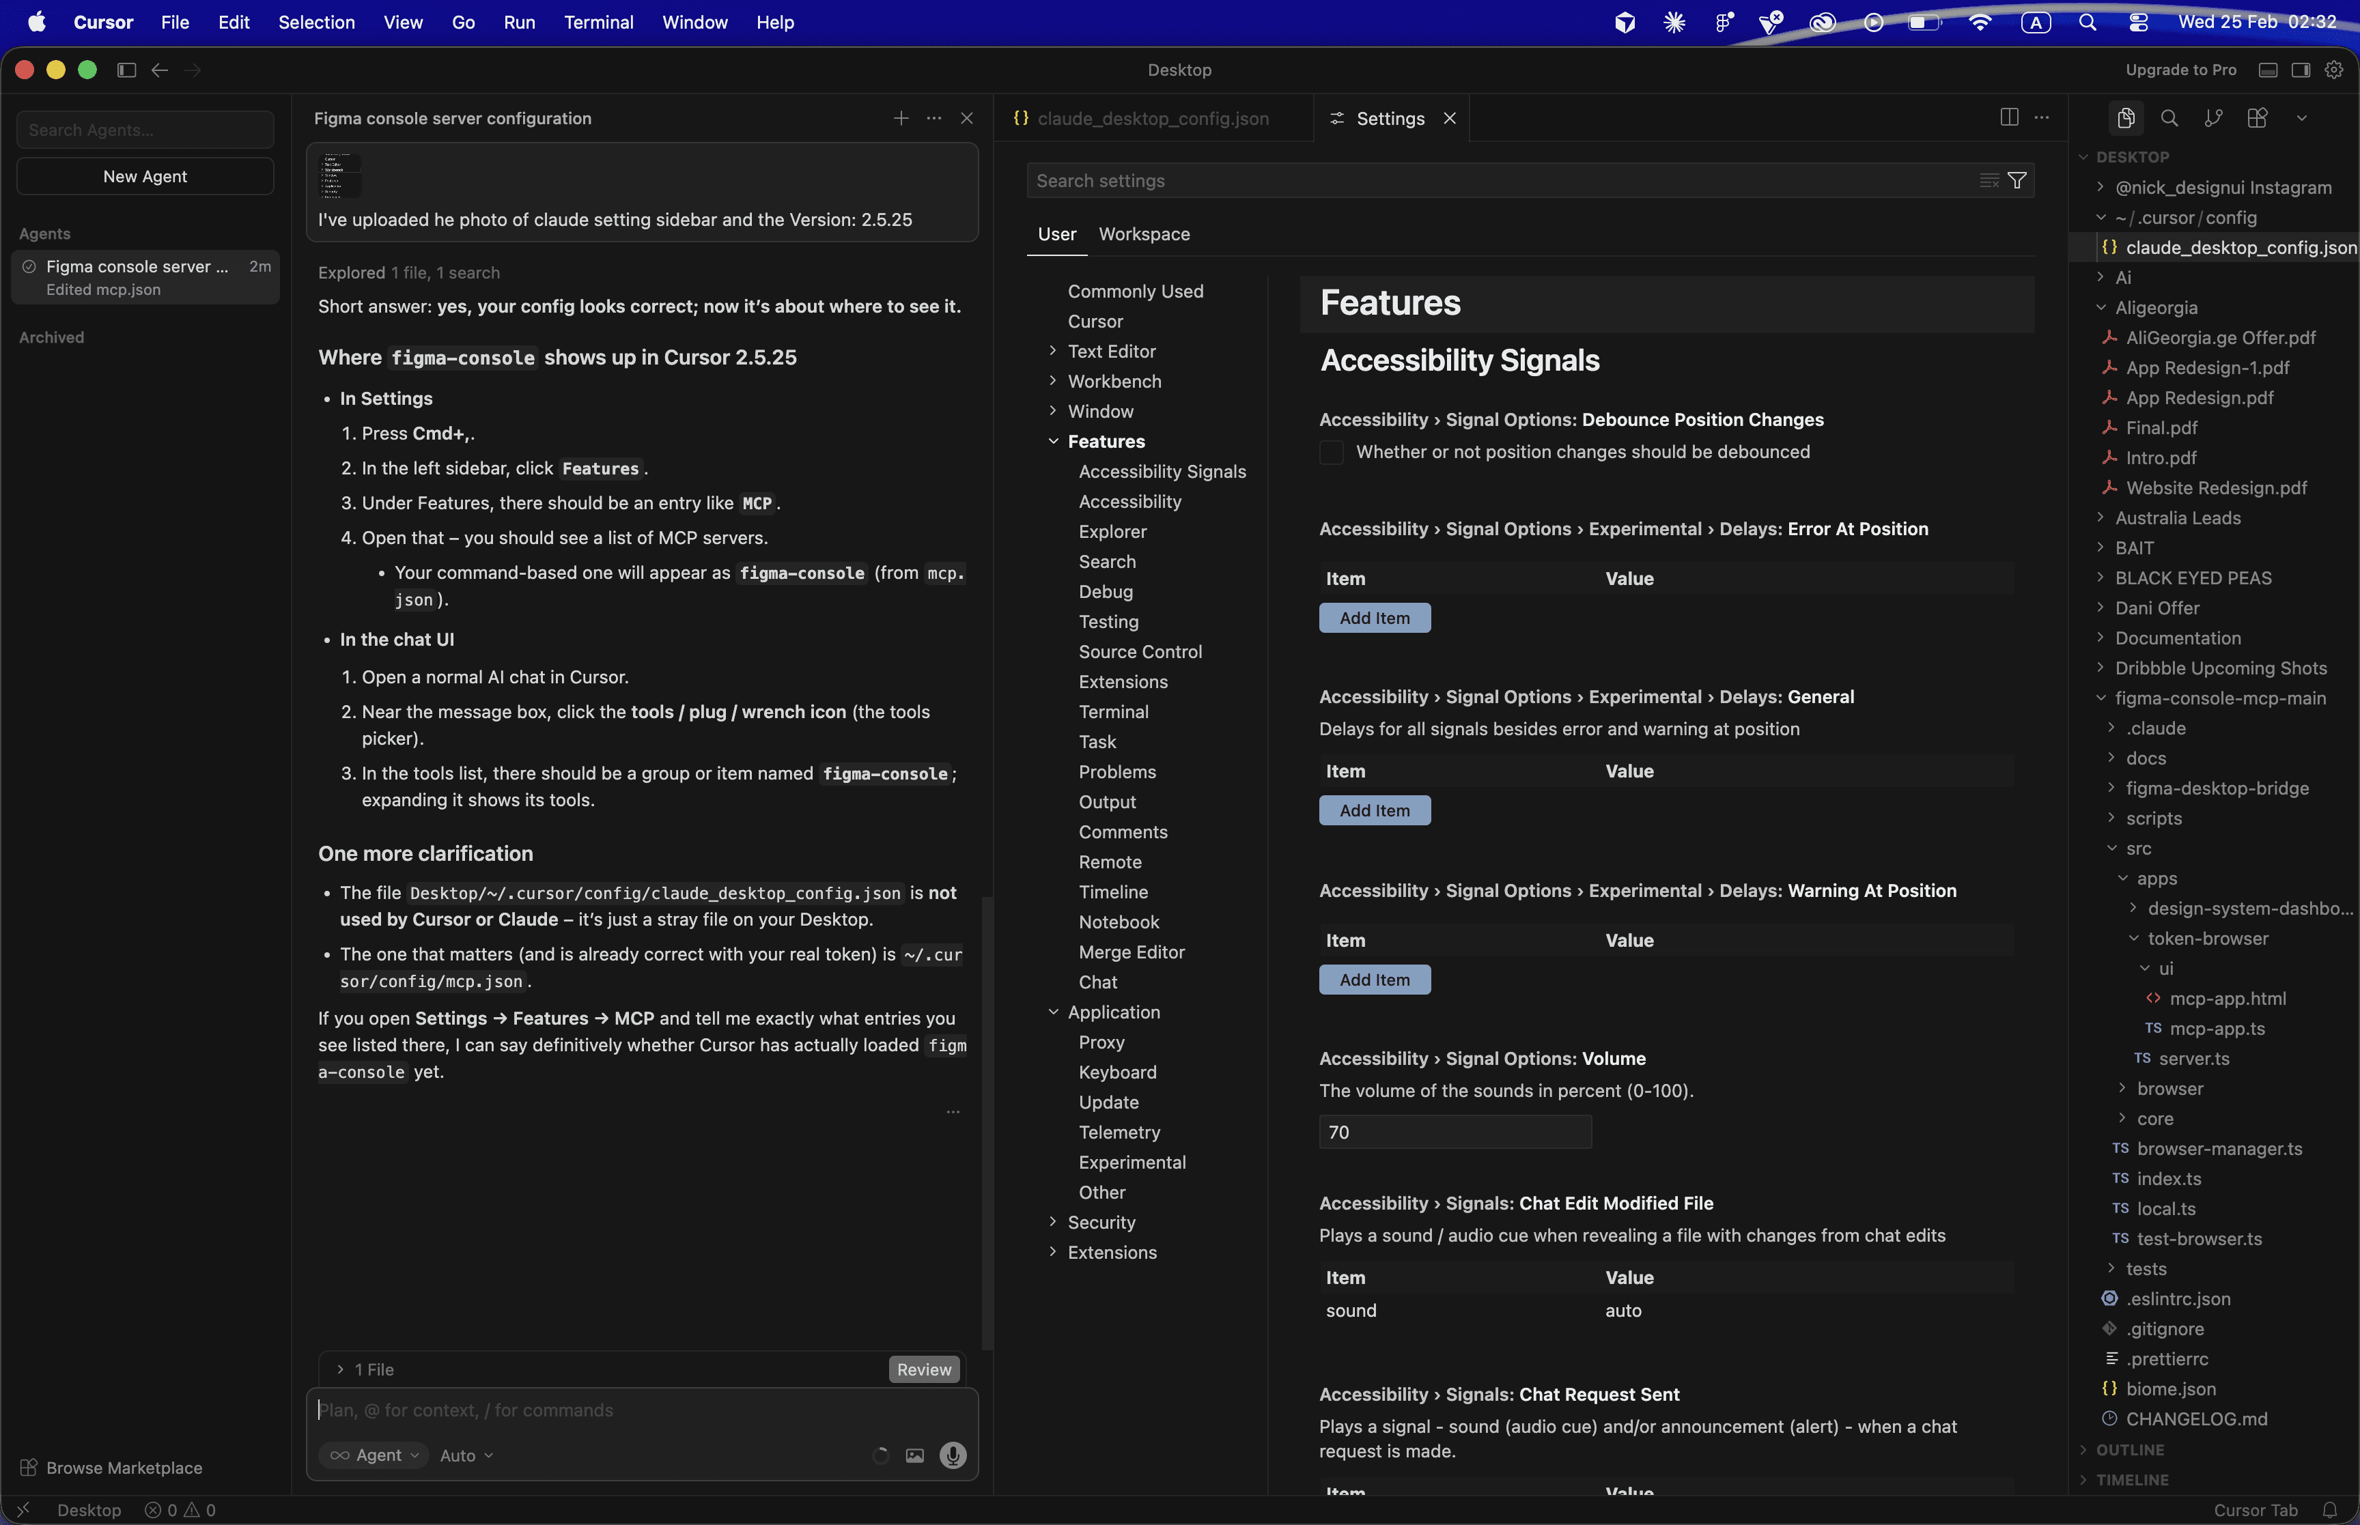Expand the Text Editor settings category
Screen dimensions: 2360x1525
point(1053,352)
